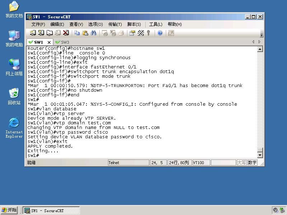Click the Paste clipboard icon
This screenshot has height=215, width=287.
tap(85, 33)
